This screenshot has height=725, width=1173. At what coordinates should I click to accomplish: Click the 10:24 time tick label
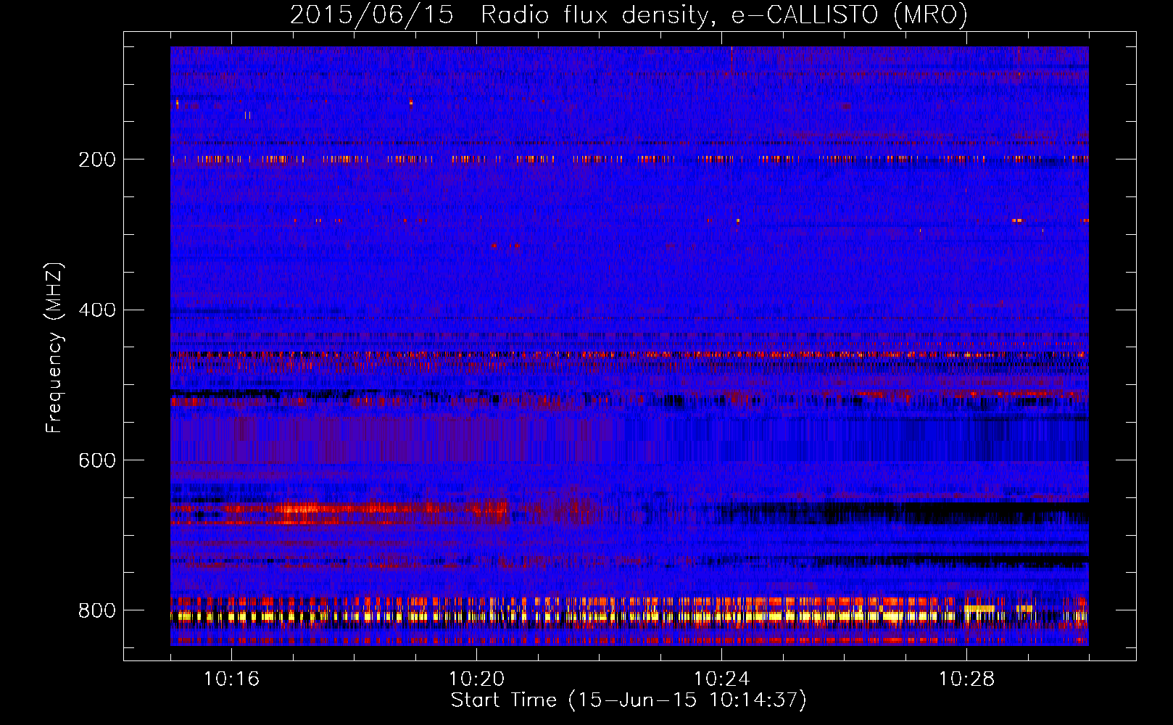tap(721, 679)
